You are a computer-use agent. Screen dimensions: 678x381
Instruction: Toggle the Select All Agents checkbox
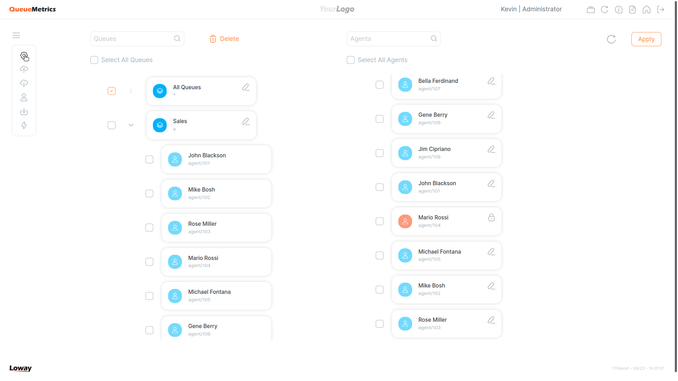coord(350,60)
